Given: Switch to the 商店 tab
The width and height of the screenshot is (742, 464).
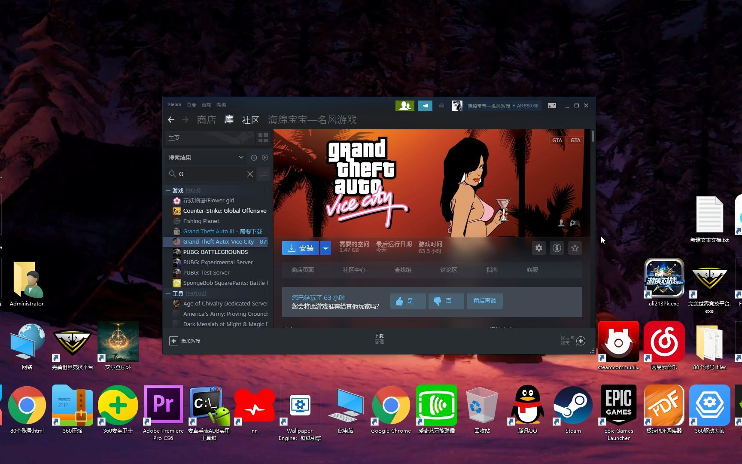Looking at the screenshot, I should click(206, 120).
